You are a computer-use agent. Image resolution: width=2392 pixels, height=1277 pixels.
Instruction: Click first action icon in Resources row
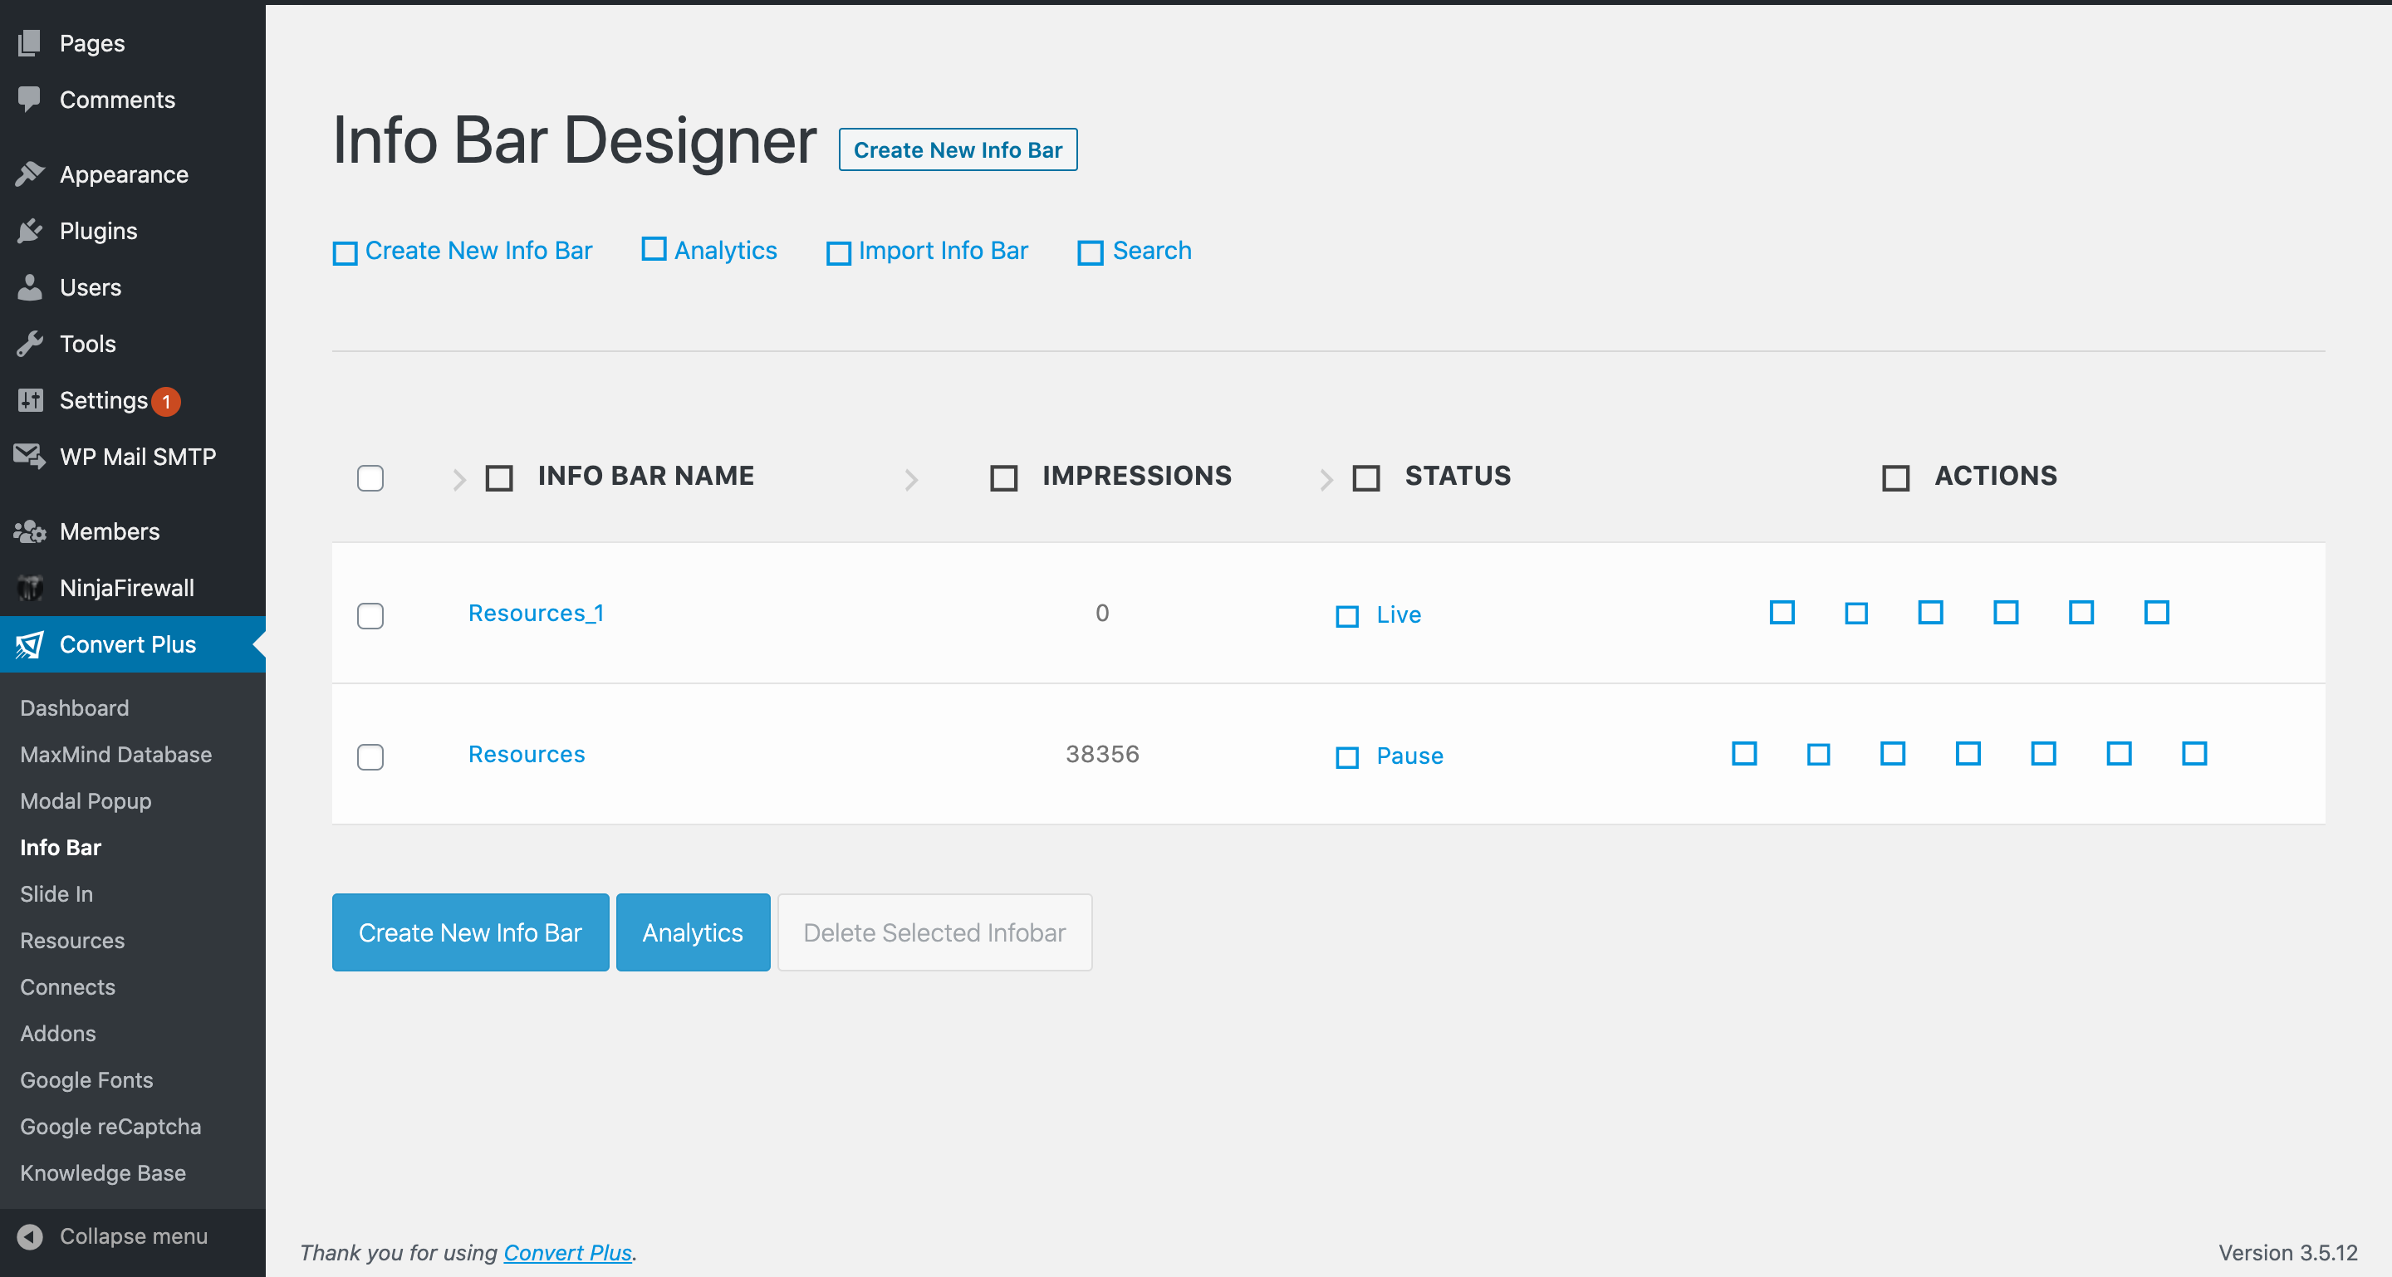tap(1744, 754)
